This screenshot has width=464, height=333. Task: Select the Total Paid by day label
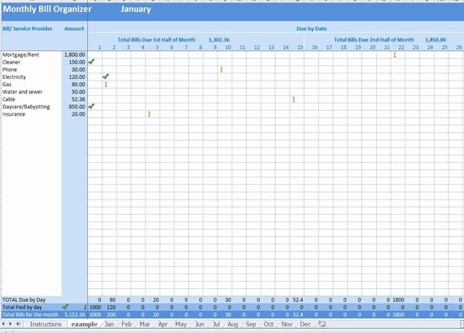22,307
